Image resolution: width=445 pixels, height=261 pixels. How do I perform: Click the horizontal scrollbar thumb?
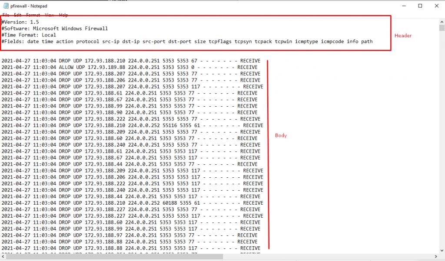coord(114,257)
